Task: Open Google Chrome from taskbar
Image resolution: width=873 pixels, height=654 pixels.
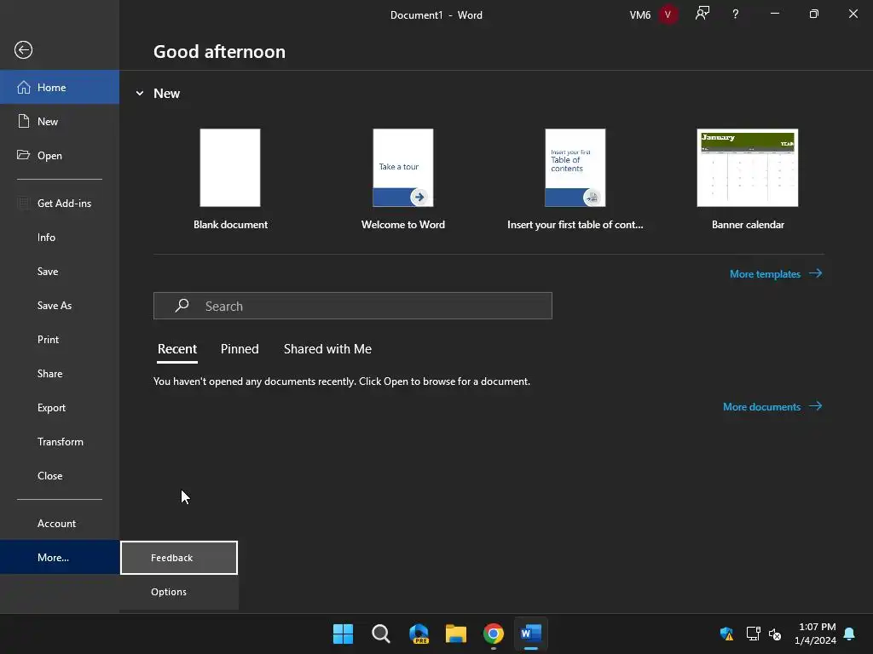Action: click(494, 634)
